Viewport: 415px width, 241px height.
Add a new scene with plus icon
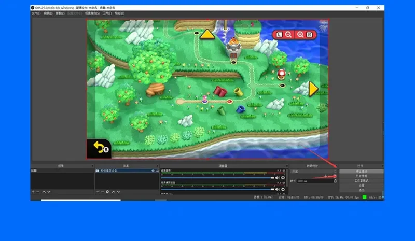(x=33, y=192)
